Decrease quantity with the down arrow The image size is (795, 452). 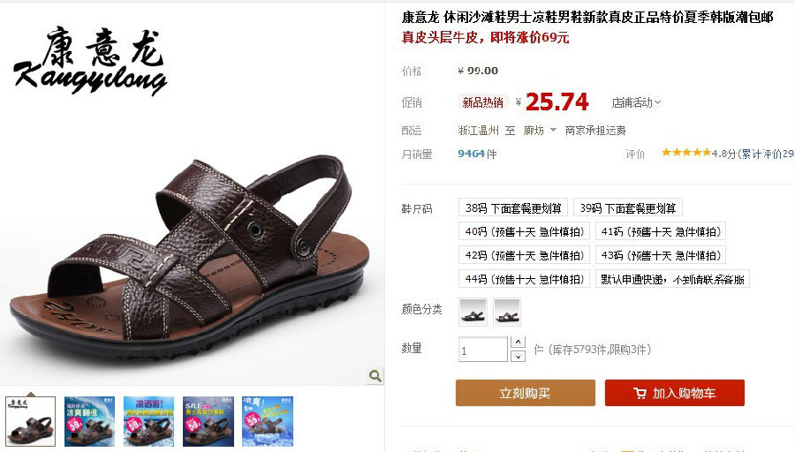point(518,357)
